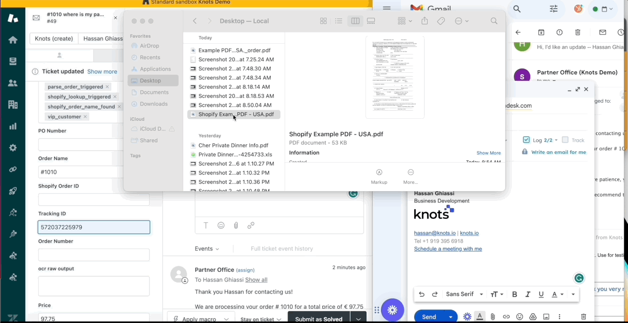This screenshot has height=323, width=628.
Task: Open Zendesk Home icon in sidebar
Action: [x=13, y=40]
